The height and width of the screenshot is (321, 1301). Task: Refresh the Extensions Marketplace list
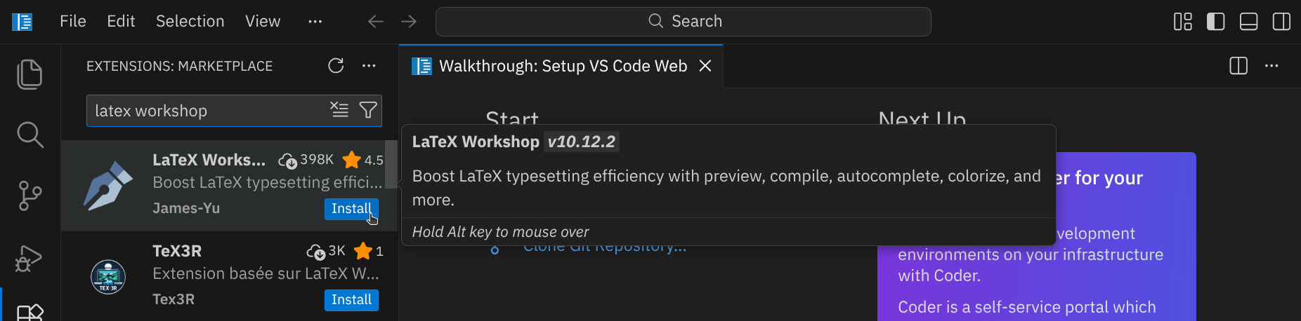336,66
